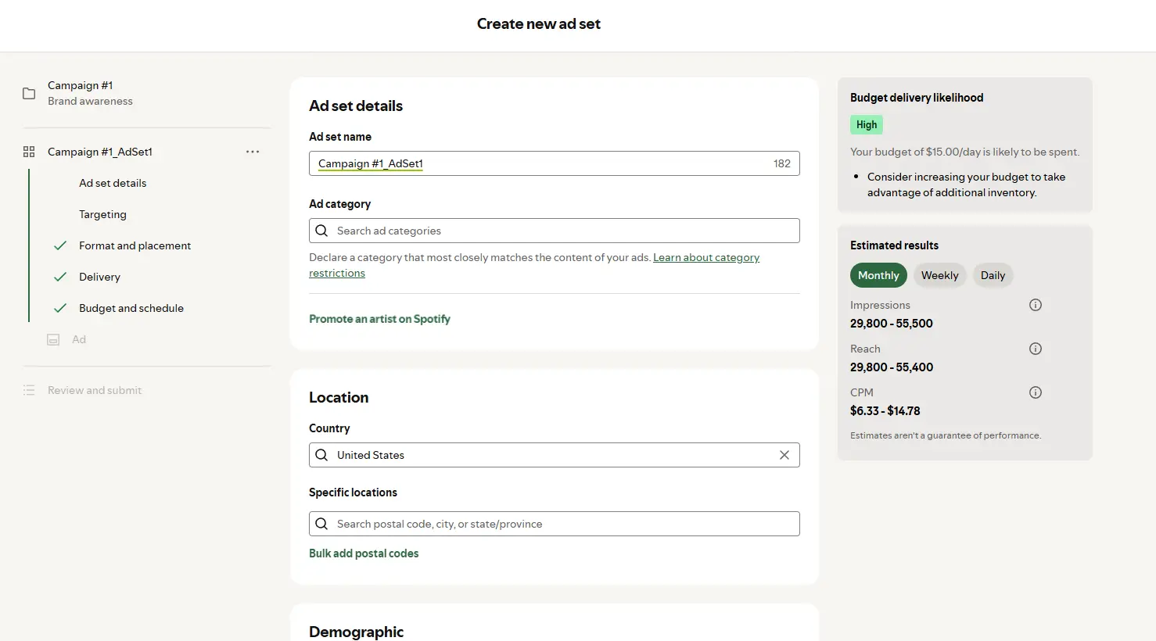Screen dimensions: 1156x641
Task: Switch estimated results to Weekly
Action: pyautogui.click(x=939, y=275)
